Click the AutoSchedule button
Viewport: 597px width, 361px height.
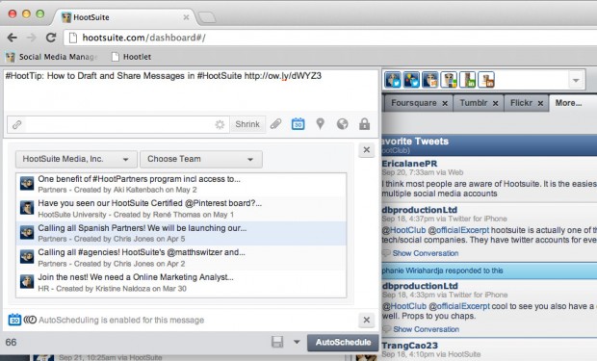[343, 343]
